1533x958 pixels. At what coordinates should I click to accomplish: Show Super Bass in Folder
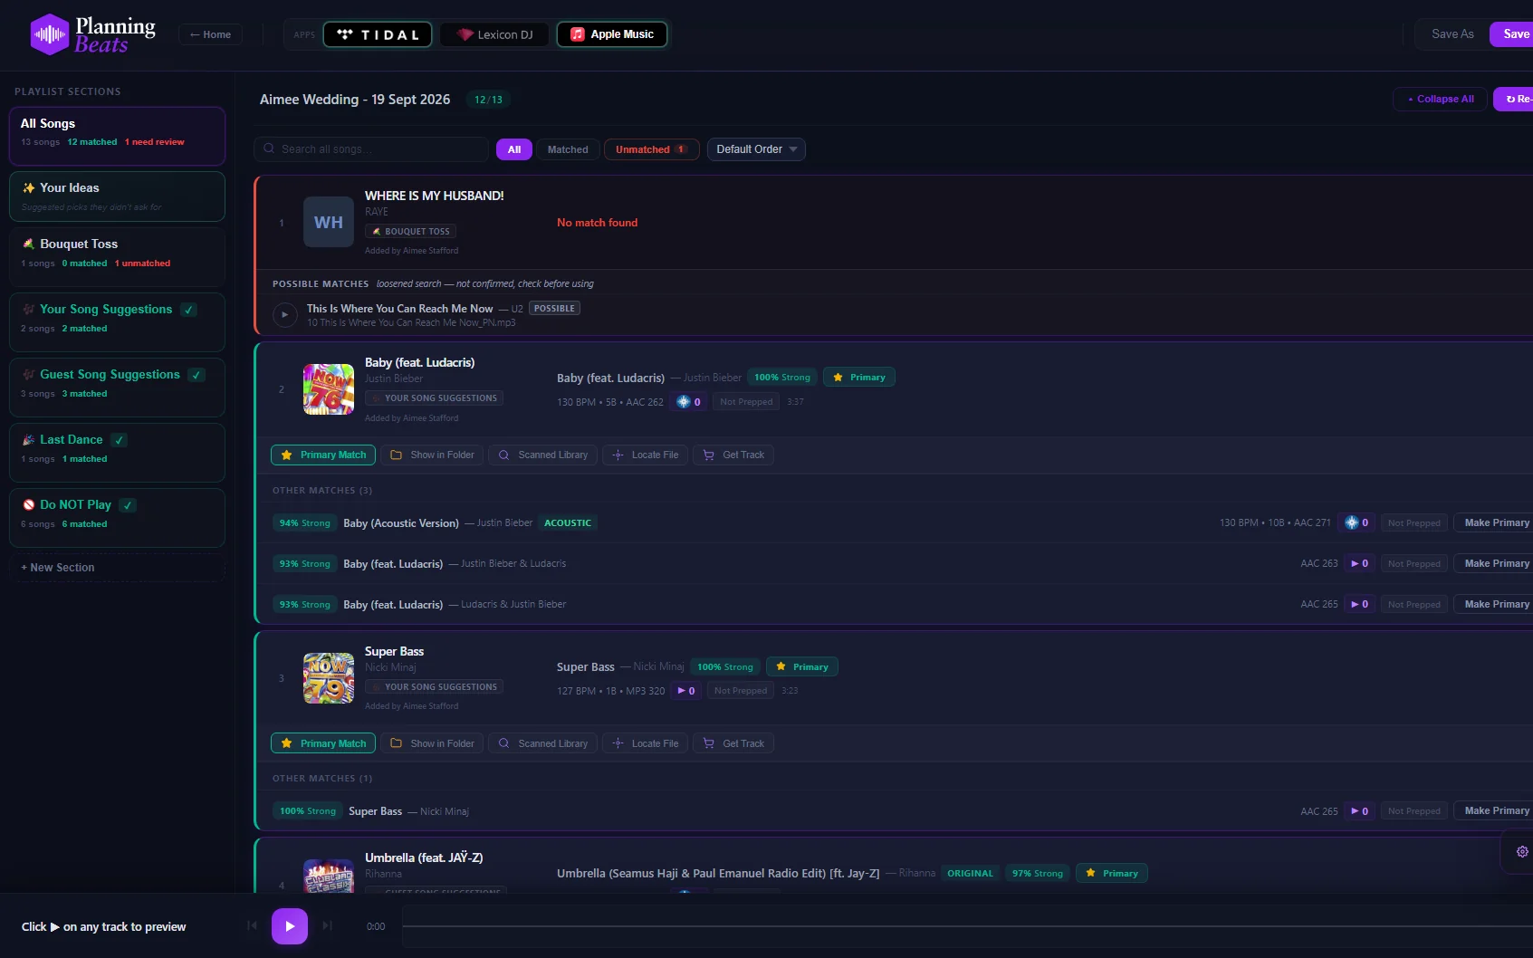(x=432, y=743)
